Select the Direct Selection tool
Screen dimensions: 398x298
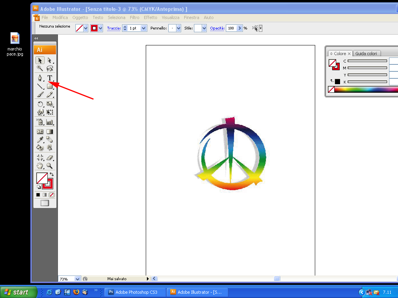coord(49,60)
